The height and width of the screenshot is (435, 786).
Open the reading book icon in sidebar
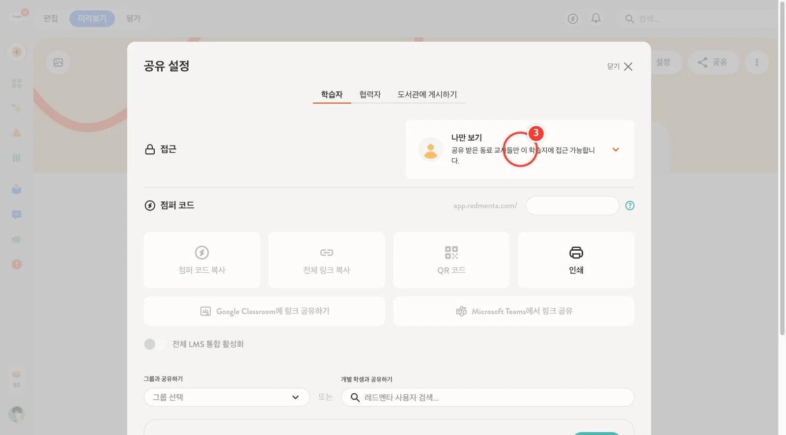coord(17,189)
